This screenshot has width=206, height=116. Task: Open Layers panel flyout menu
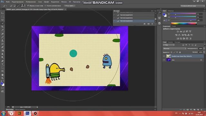204,42
